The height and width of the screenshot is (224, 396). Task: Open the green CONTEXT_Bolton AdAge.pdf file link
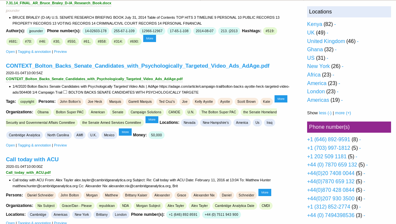click(94, 79)
